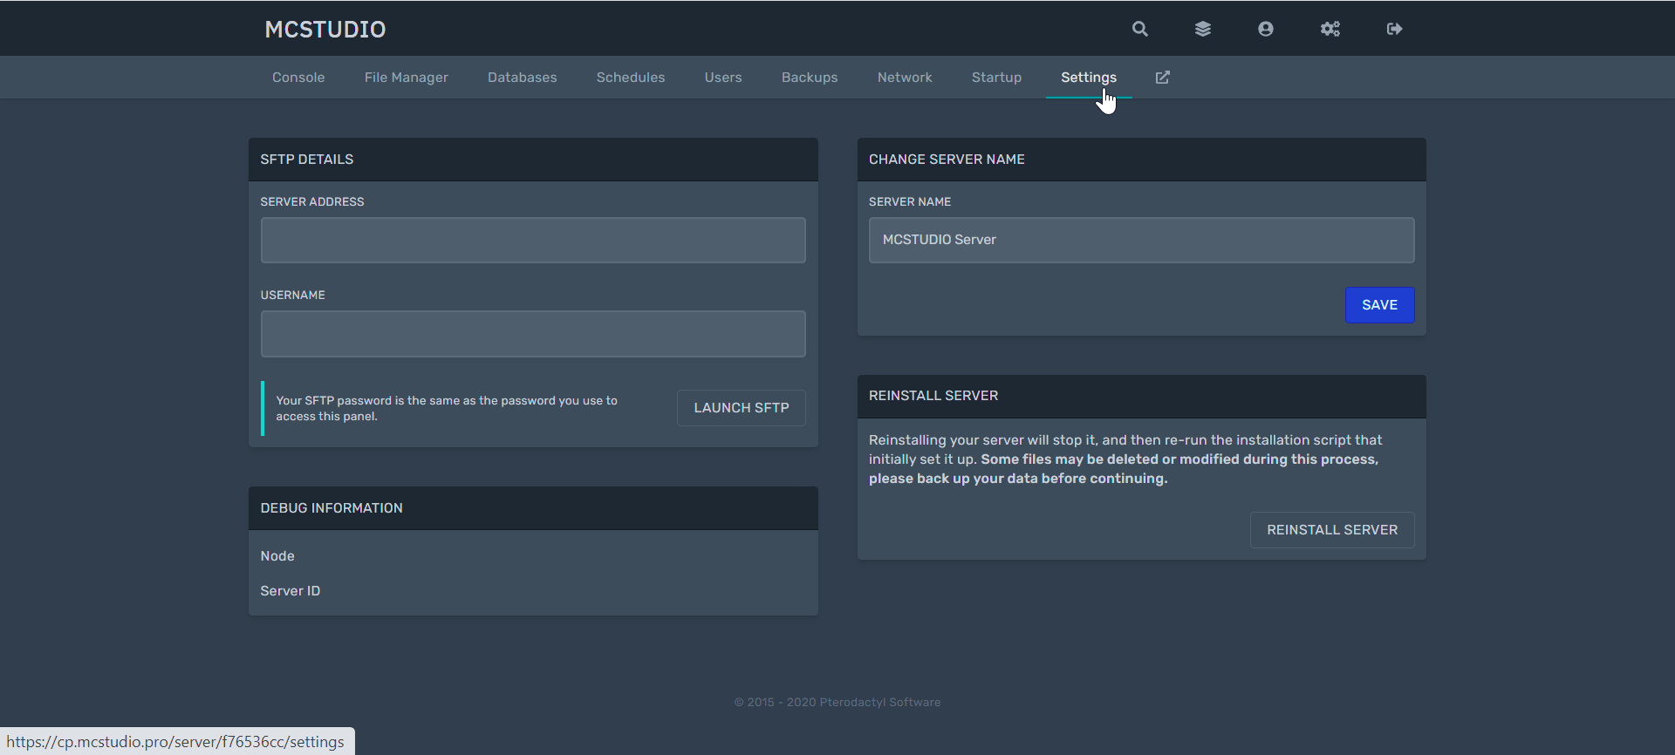Open the admin gears icon

coord(1330,29)
